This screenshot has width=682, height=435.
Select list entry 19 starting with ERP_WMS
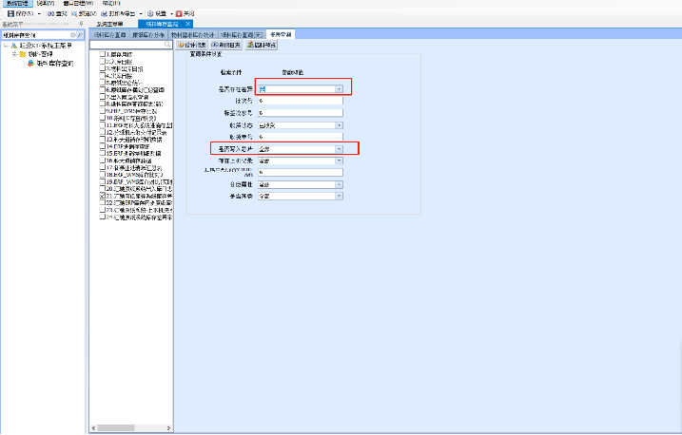pos(139,182)
